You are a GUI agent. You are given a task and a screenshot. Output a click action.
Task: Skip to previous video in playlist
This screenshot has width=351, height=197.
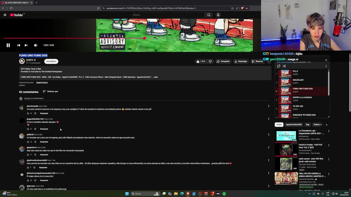point(18,45)
